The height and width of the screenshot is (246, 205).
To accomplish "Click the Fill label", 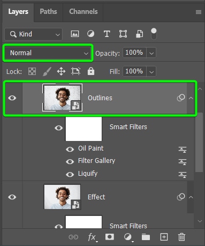I will pyautogui.click(x=115, y=72).
